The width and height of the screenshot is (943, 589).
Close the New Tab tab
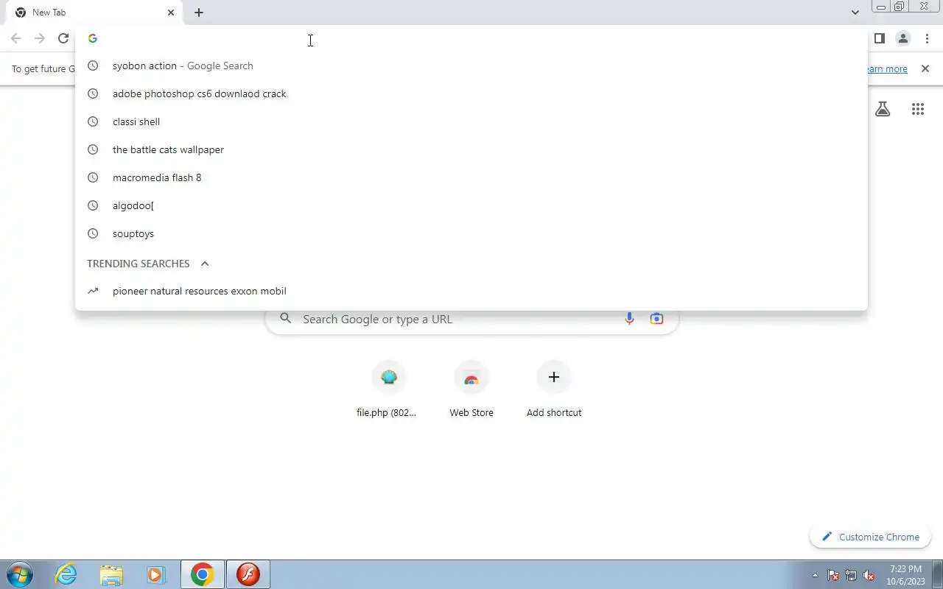click(171, 13)
